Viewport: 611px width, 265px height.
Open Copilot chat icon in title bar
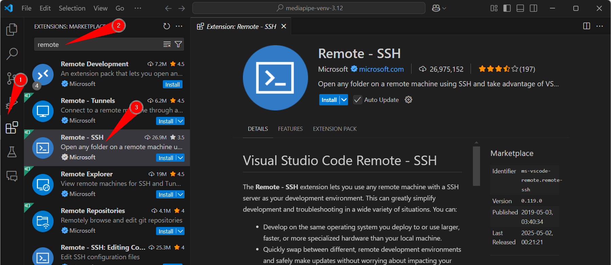[436, 8]
